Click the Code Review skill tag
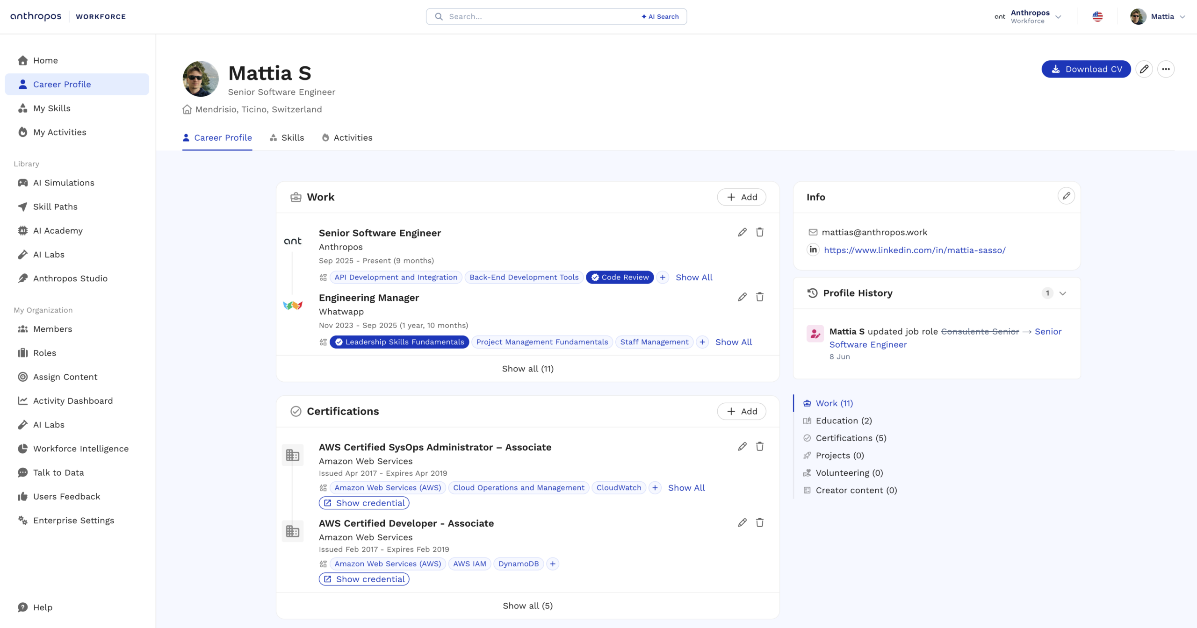The height and width of the screenshot is (628, 1197). tap(620, 278)
